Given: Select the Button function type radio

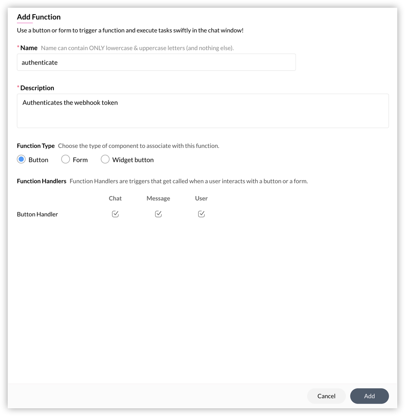Looking at the screenshot, I should [22, 160].
